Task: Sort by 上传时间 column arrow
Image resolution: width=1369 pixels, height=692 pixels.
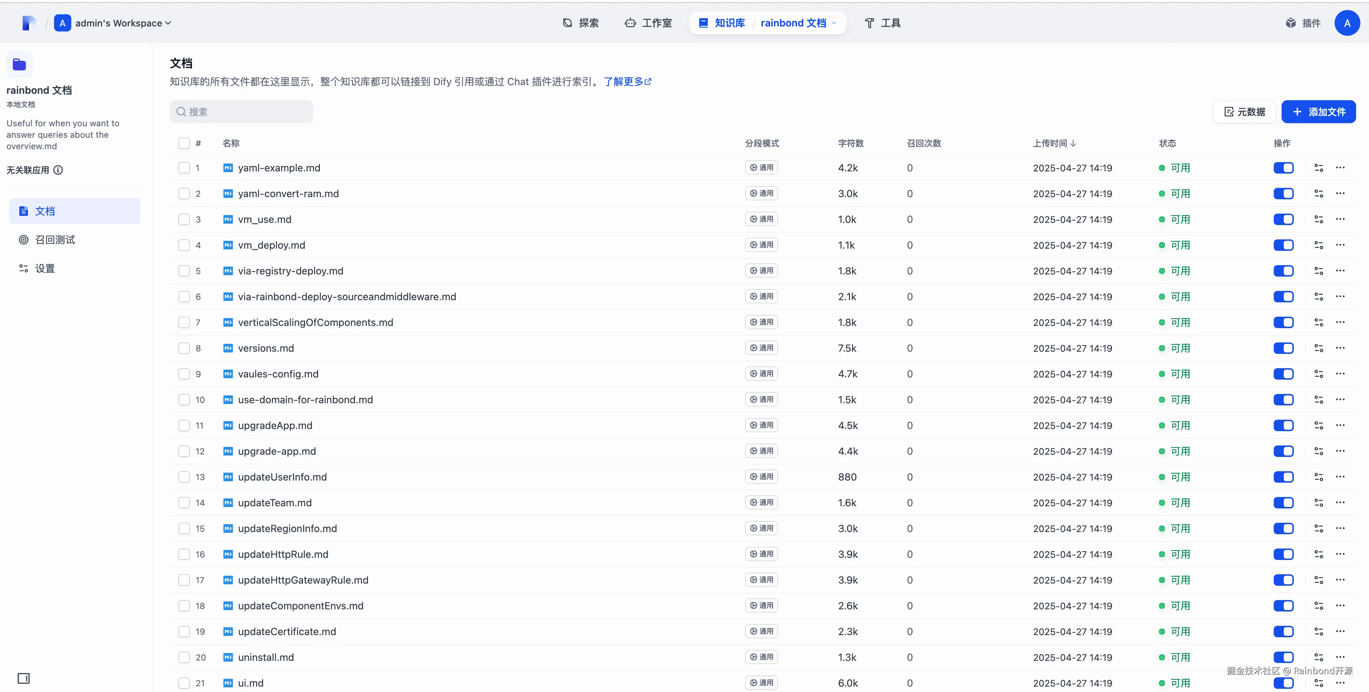Action: [1073, 143]
